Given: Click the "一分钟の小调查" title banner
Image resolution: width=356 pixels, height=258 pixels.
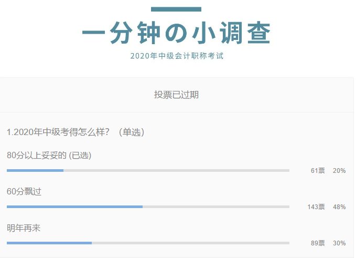Looking at the screenshot, I should click(176, 33).
